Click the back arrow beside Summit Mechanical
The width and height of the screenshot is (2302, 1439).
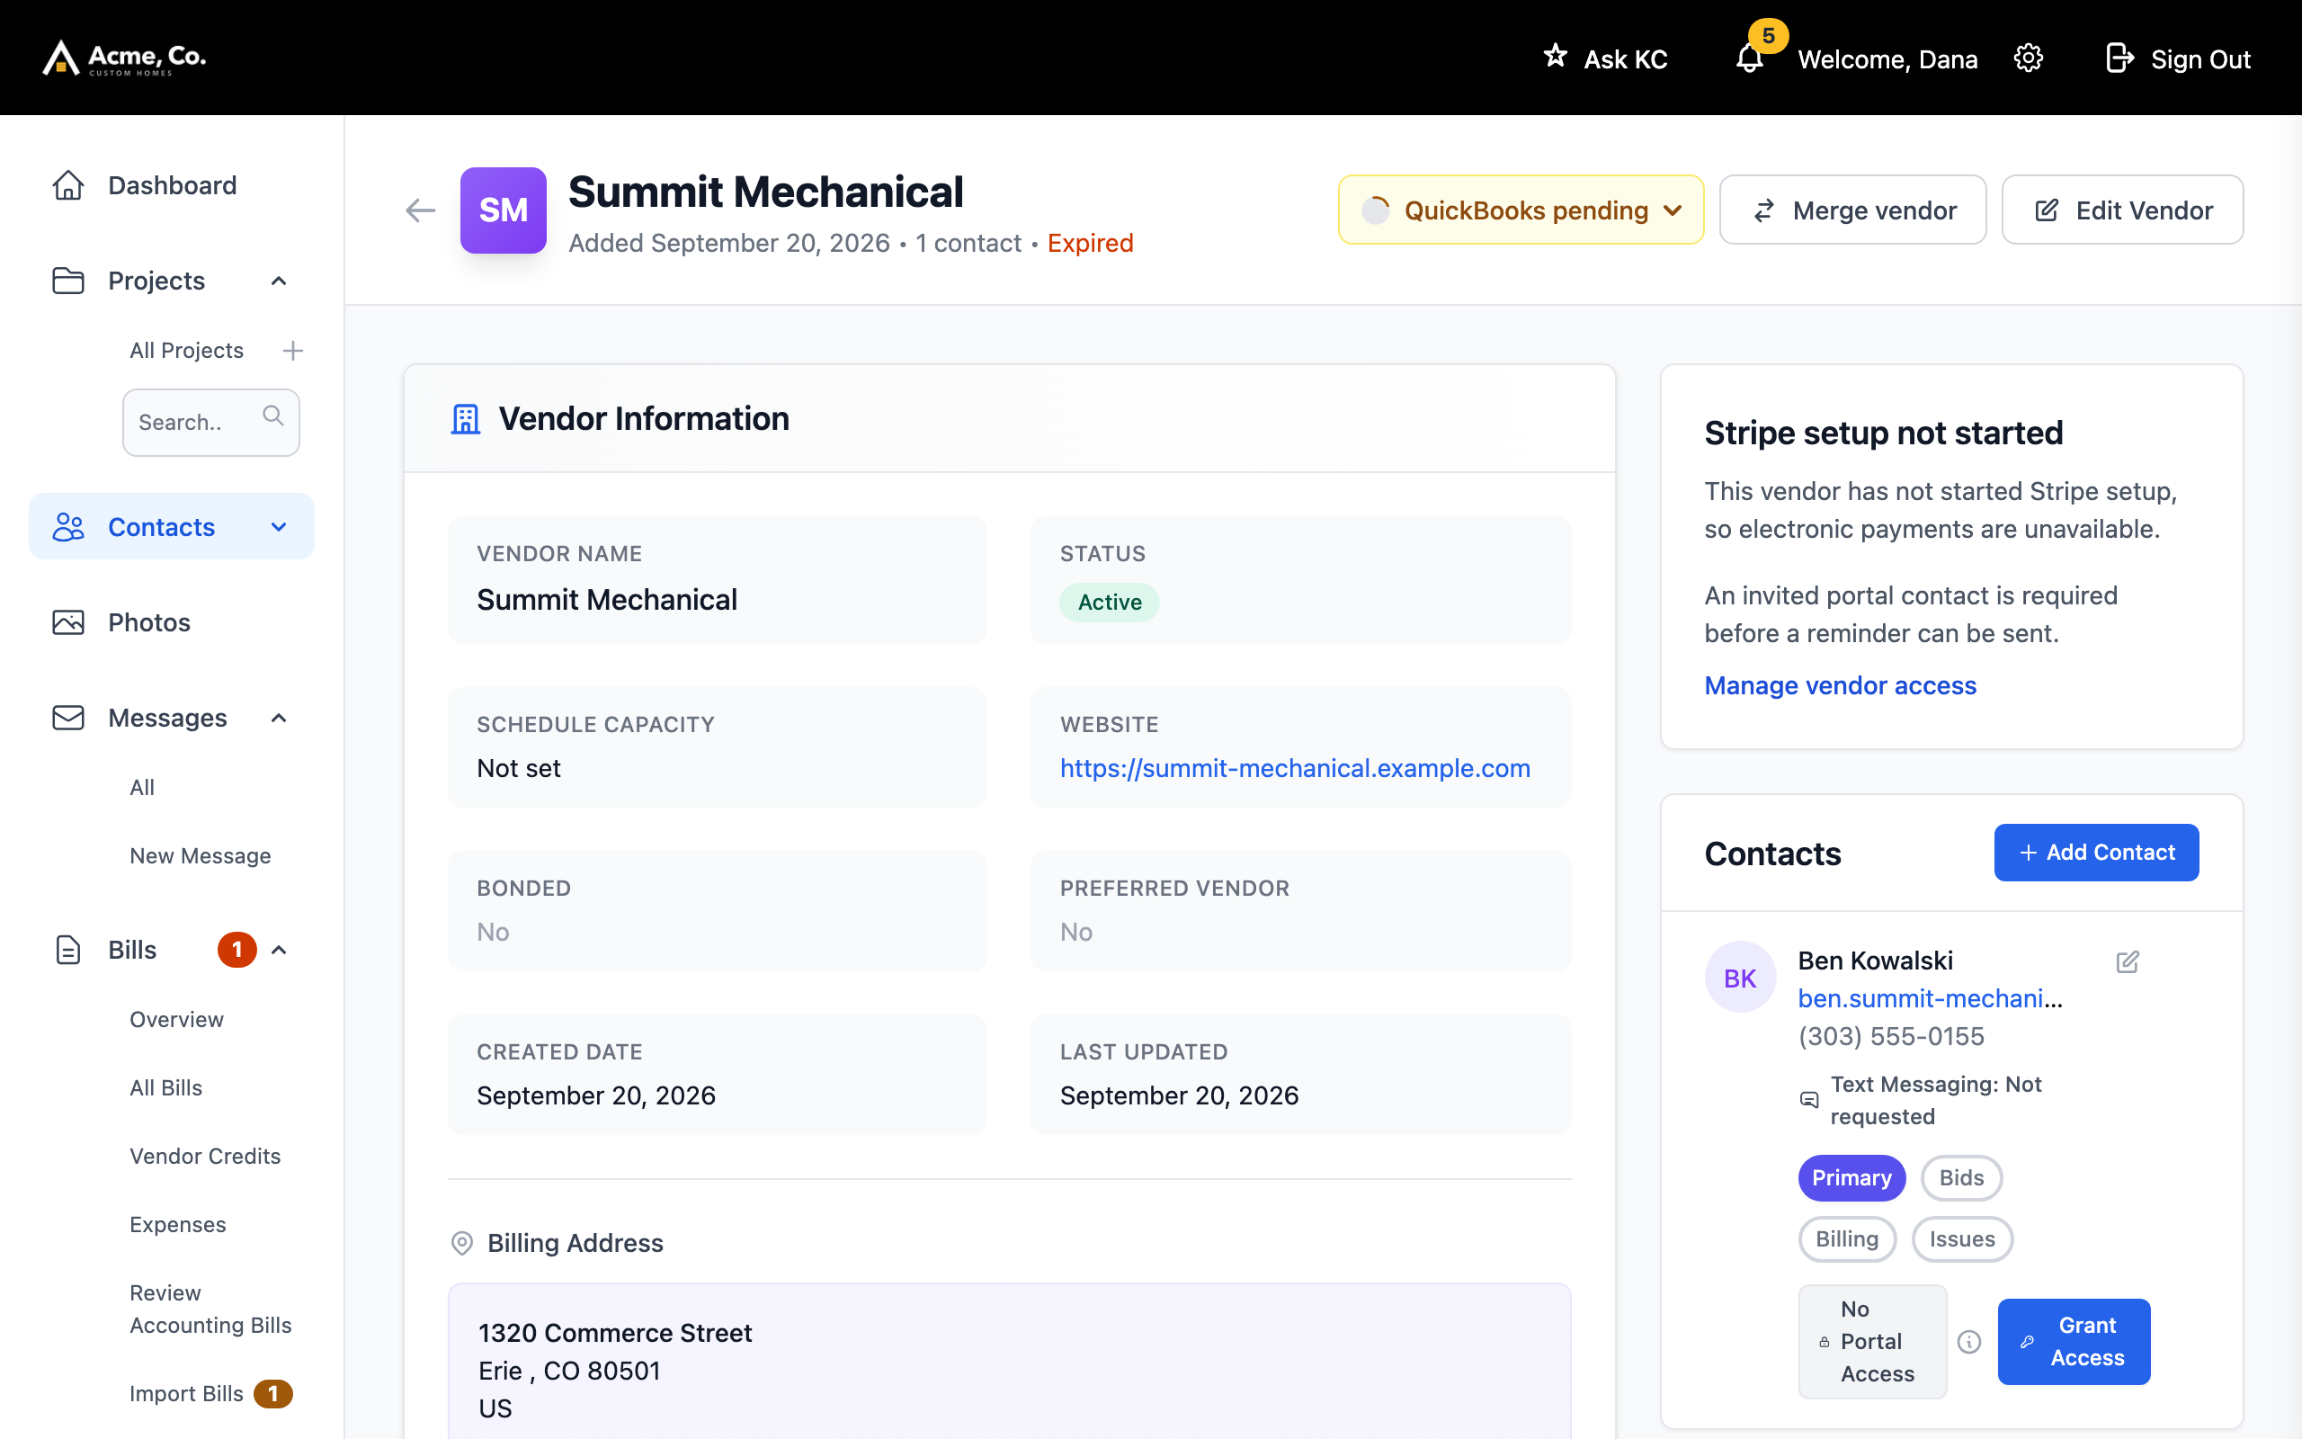pos(421,210)
